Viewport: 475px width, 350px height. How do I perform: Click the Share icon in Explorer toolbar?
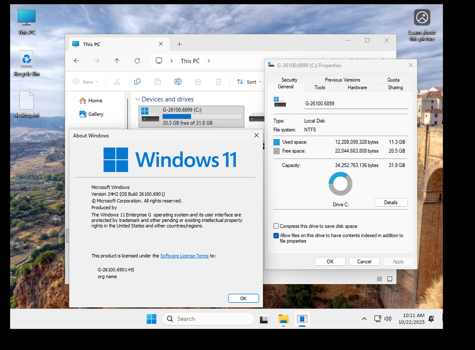coord(198,81)
